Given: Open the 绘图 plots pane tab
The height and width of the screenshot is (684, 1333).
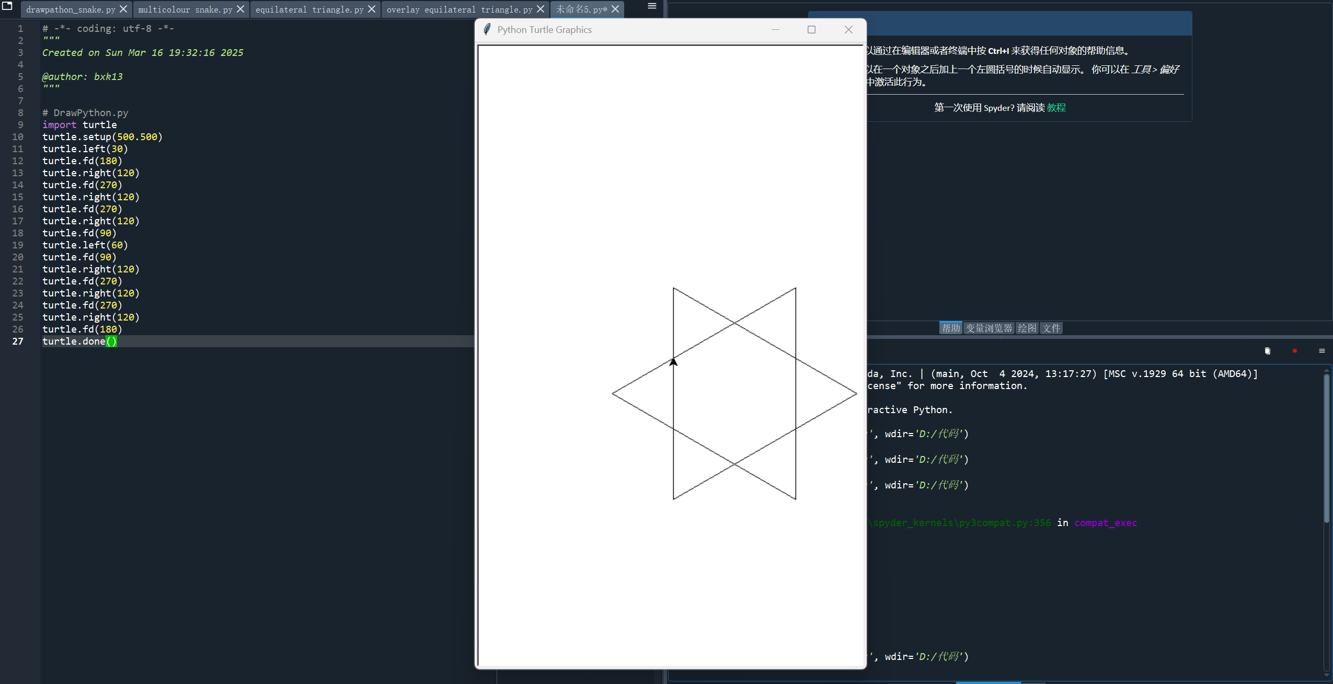Looking at the screenshot, I should pyautogui.click(x=1027, y=328).
